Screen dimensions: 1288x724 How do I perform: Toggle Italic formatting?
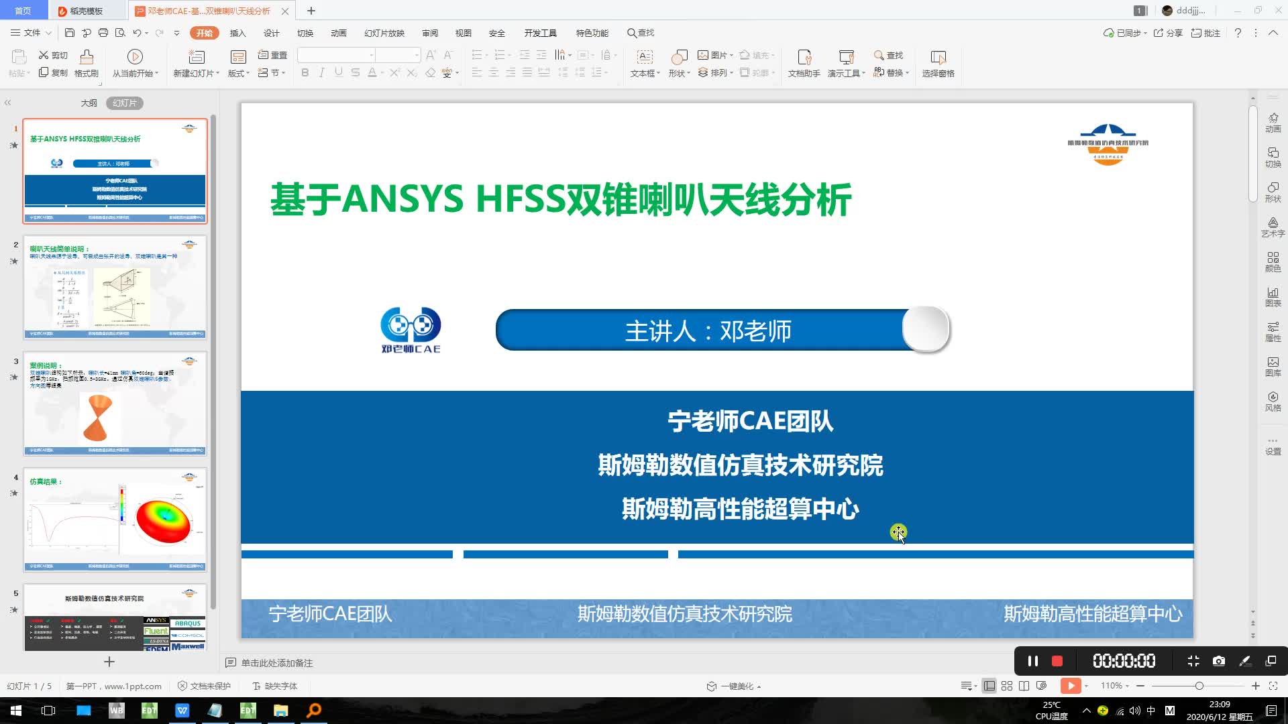coord(322,72)
